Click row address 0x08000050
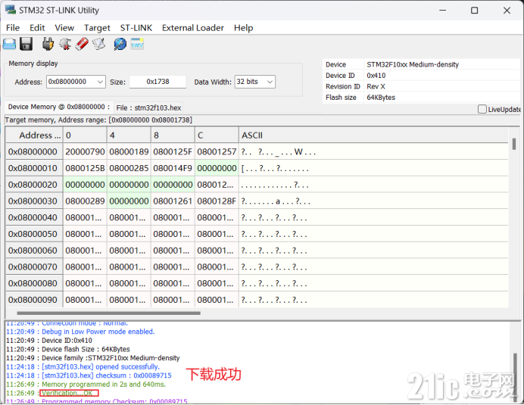 coord(34,234)
